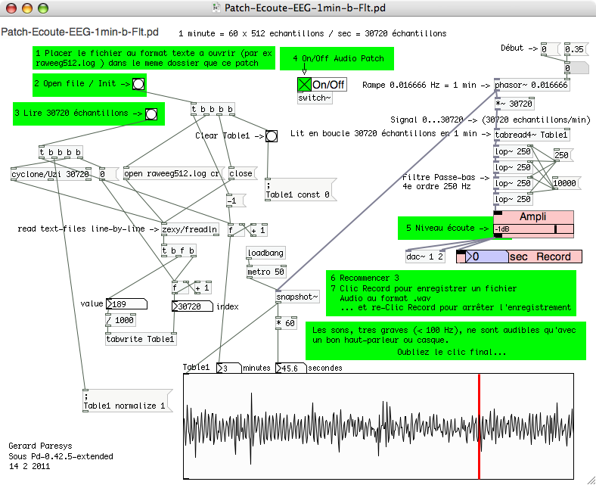Click the value number box showing 189
This screenshot has width=596, height=485.
point(126,304)
